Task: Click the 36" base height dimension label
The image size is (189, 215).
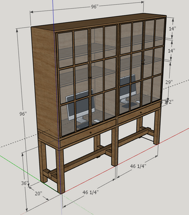Action: [x=25, y=183]
